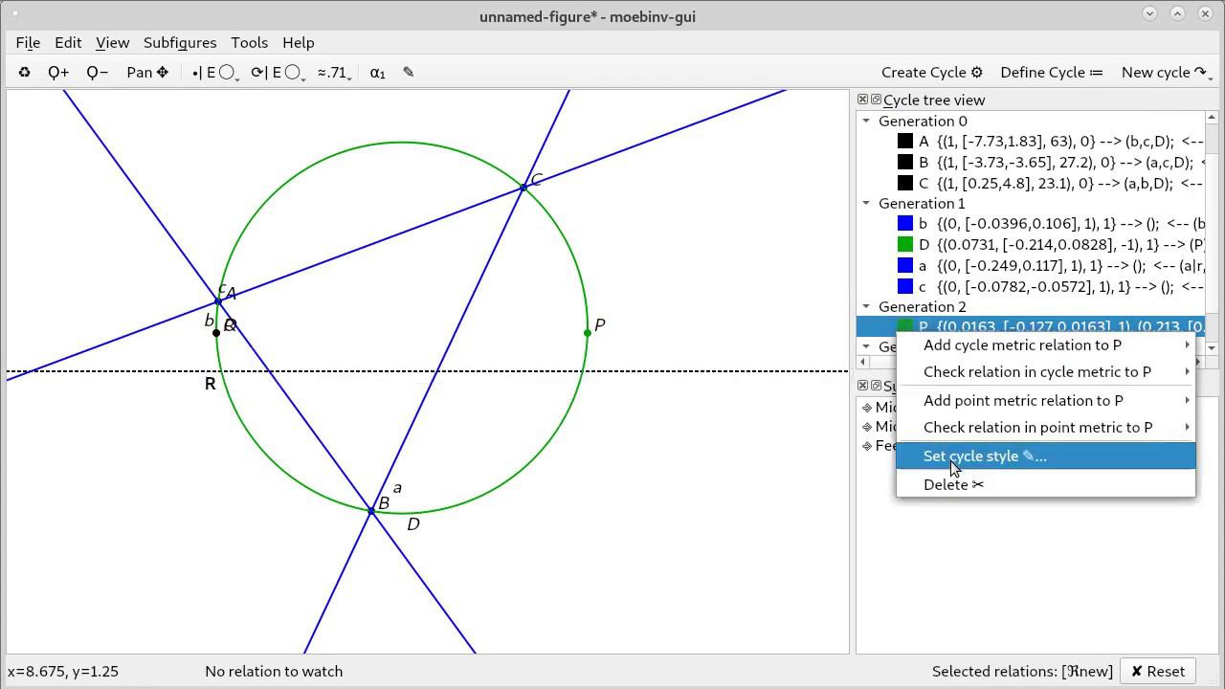Click the pencil edit icon in toolbar
The width and height of the screenshot is (1225, 689).
pyautogui.click(x=409, y=73)
